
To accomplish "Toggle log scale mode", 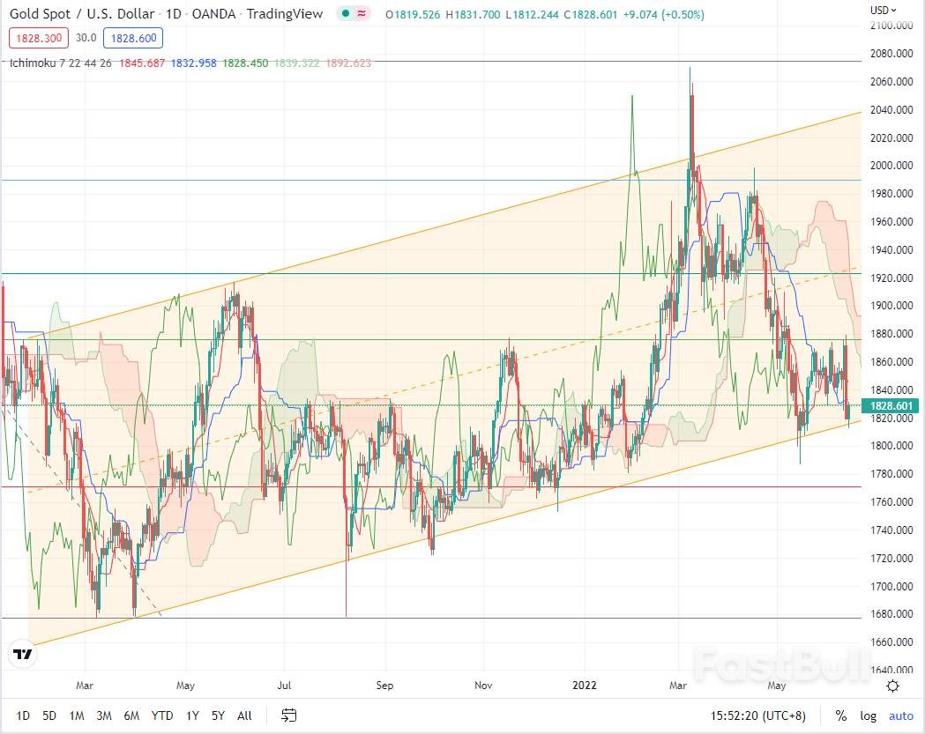I will 868,715.
